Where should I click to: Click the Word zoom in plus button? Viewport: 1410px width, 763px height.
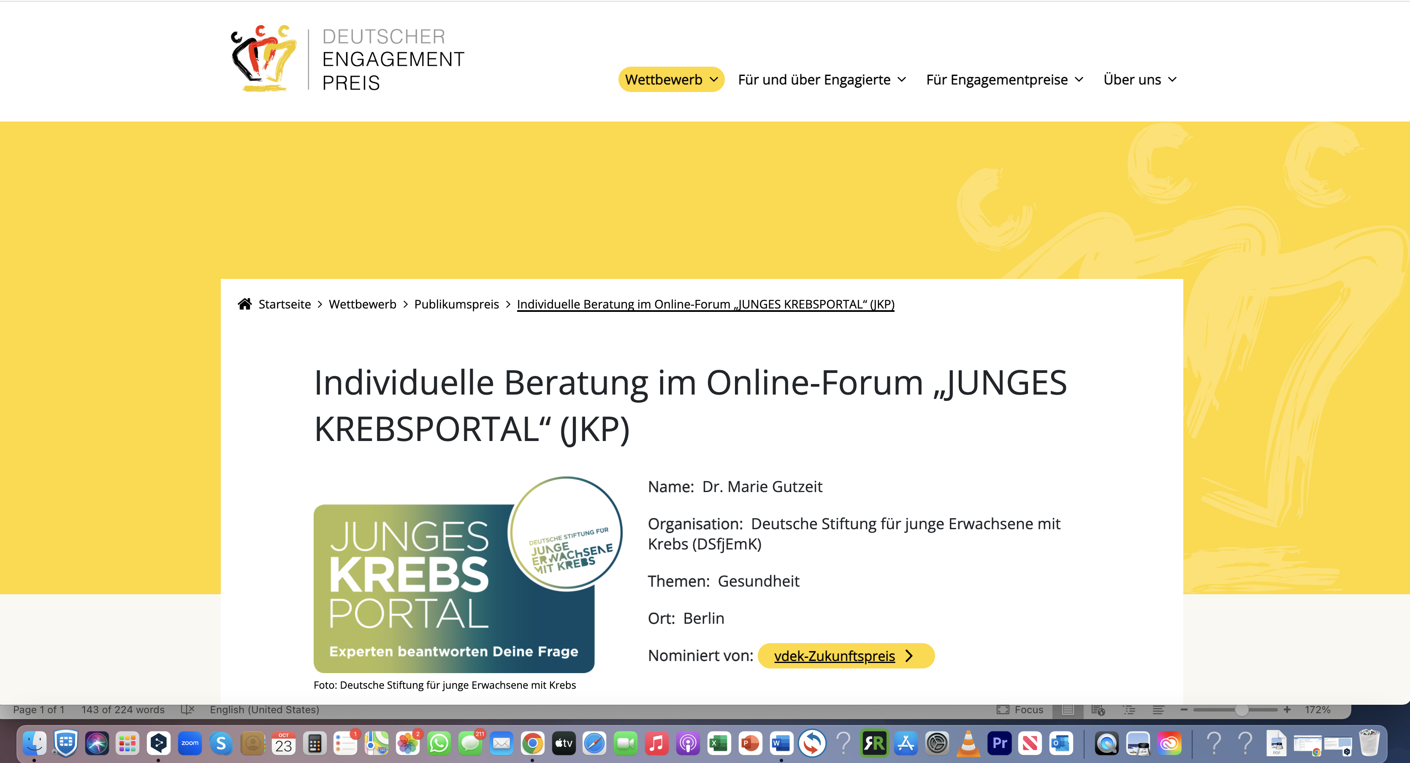point(1287,709)
